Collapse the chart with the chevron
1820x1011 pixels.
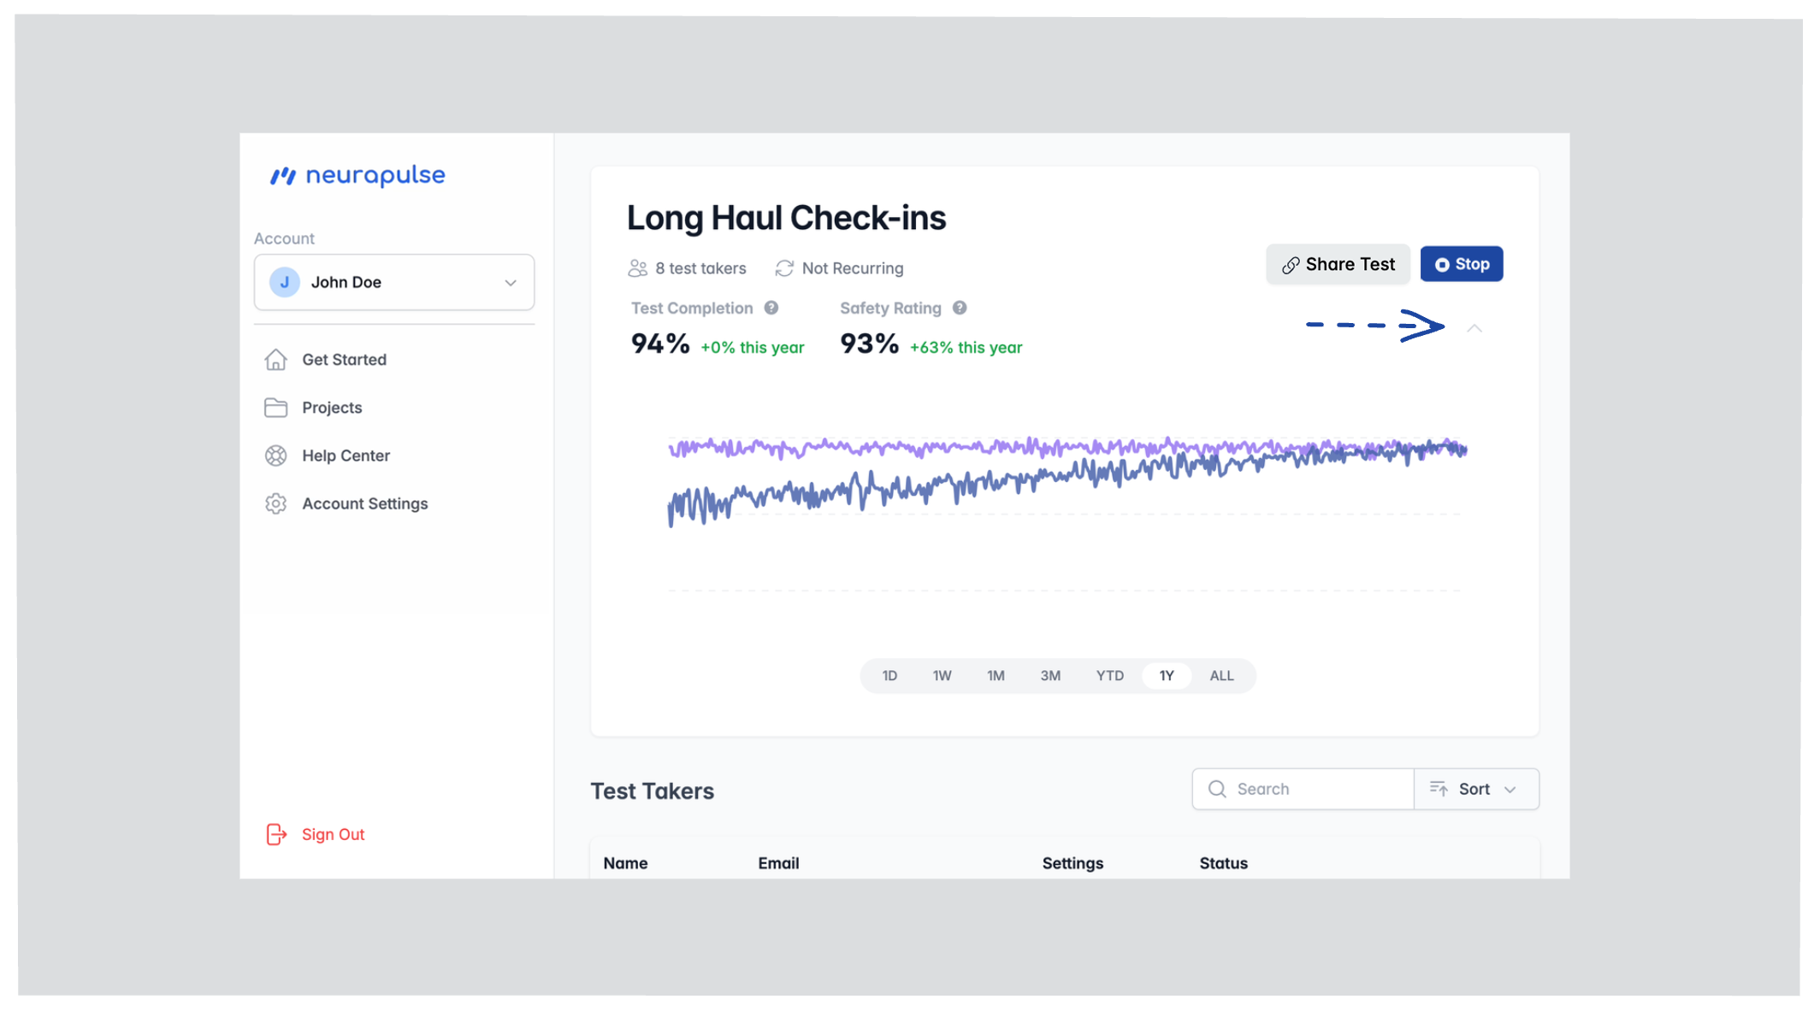[1474, 328]
